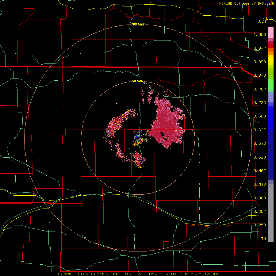Click the TH legend label
276x276 pixels.
point(263,239)
